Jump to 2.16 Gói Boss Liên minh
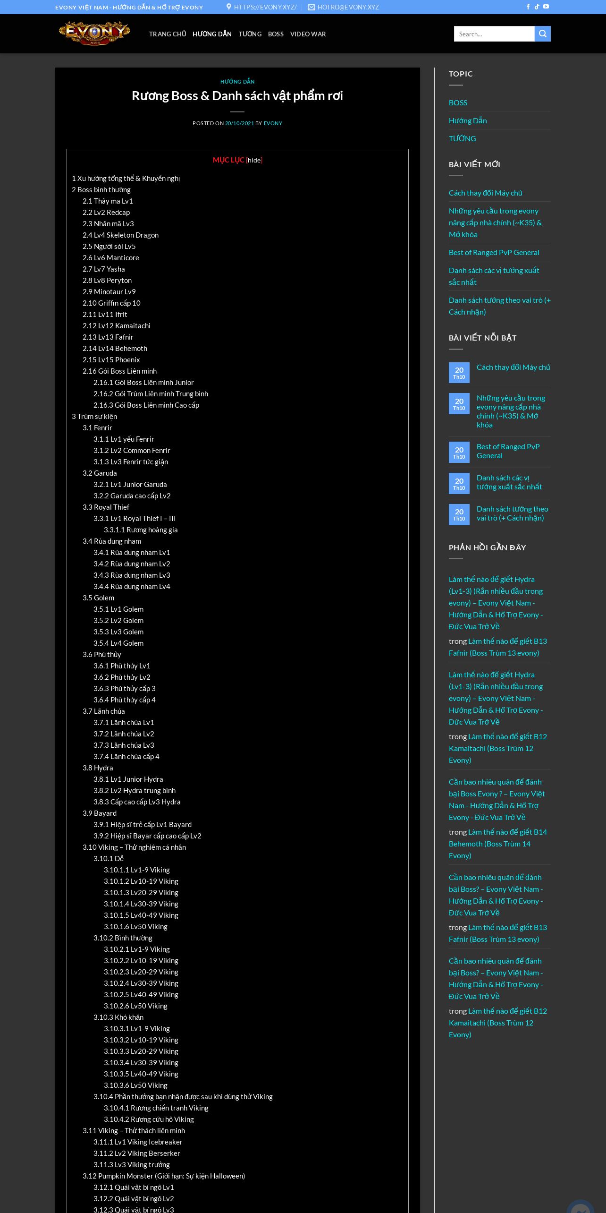Screen dimensions: 606x1213 tap(119, 371)
